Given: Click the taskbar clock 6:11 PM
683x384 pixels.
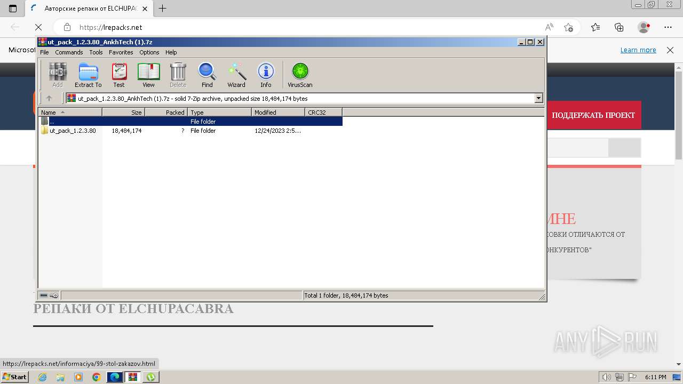Looking at the screenshot, I should (656, 377).
